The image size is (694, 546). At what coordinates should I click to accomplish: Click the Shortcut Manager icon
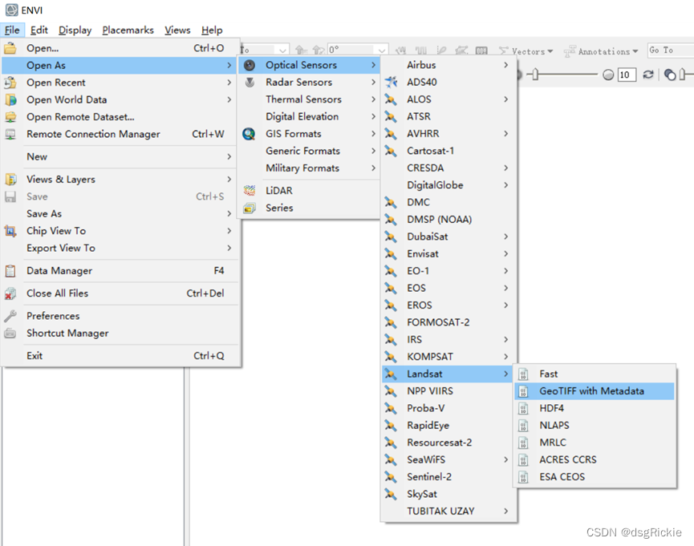click(10, 334)
